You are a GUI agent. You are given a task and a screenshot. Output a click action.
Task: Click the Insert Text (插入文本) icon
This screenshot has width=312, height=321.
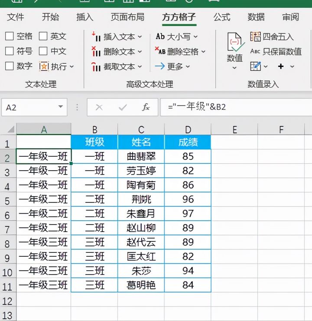96,37
